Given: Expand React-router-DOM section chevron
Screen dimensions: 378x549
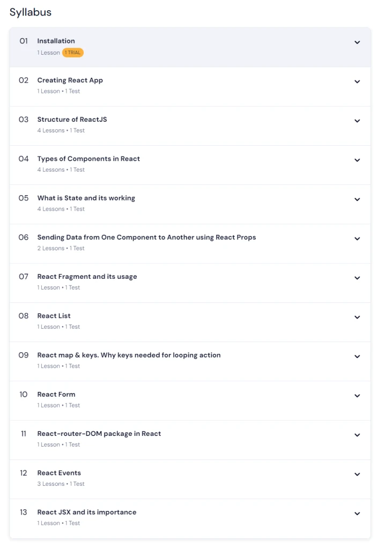Looking at the screenshot, I should [x=357, y=435].
